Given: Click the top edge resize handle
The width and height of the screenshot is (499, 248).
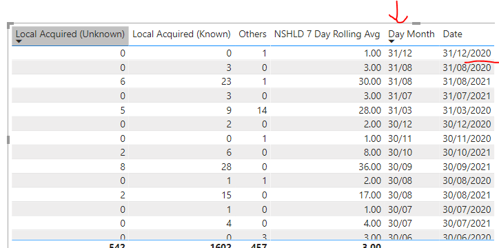Looking at the screenshot, I should tap(416, 23).
